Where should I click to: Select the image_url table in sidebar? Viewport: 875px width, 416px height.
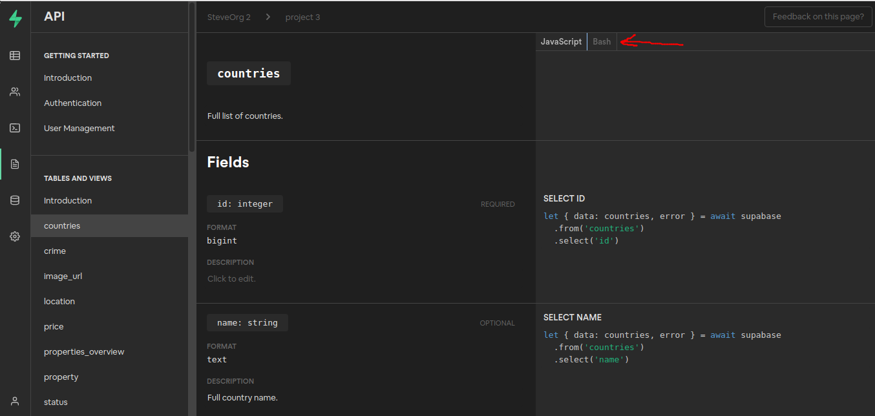[63, 276]
